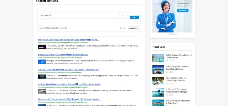Click the Rock Climbing article thumbnail
This screenshot has width=228, height=106.
coord(158,103)
